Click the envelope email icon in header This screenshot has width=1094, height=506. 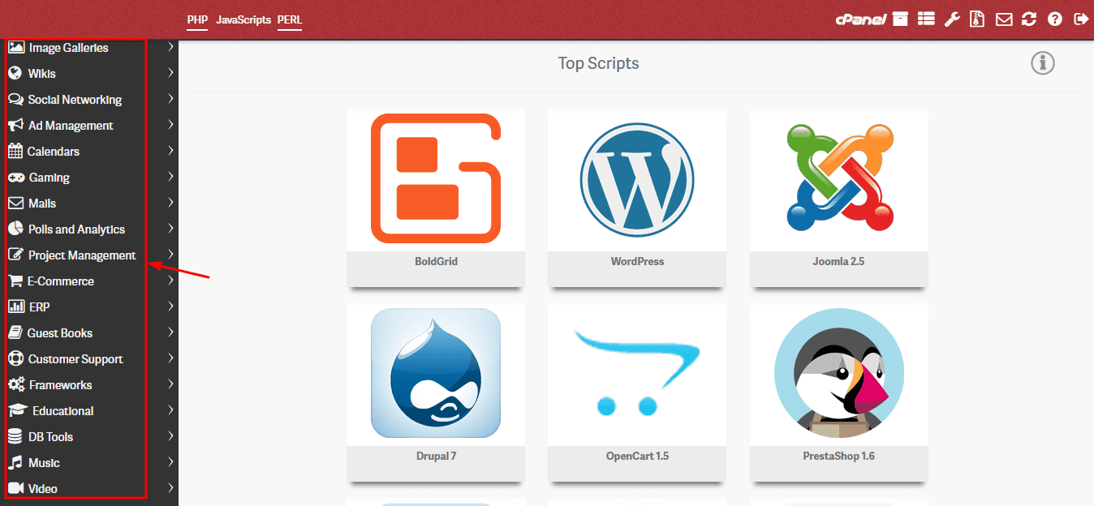1004,19
